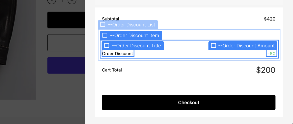Screen dimensions: 293x124
Task: Click the Subtotal label text
Action: (111, 19)
